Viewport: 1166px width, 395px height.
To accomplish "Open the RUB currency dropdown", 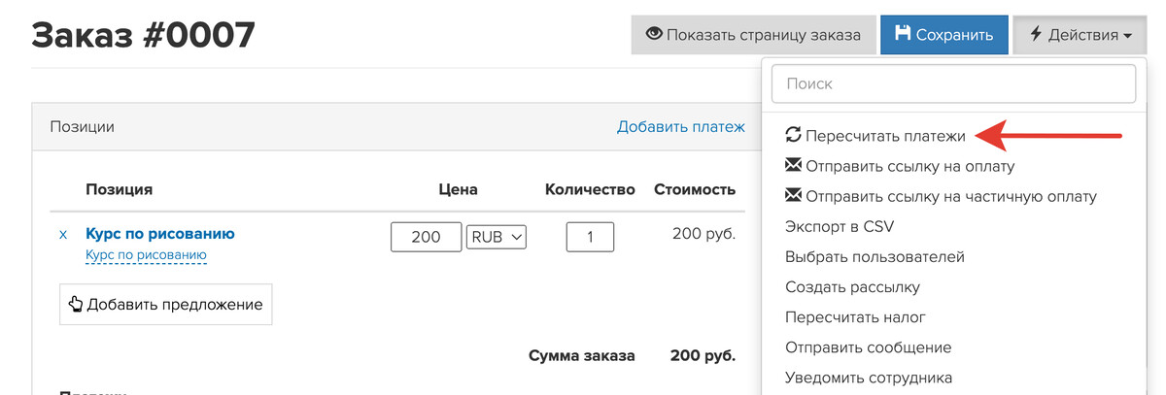I will tap(497, 236).
